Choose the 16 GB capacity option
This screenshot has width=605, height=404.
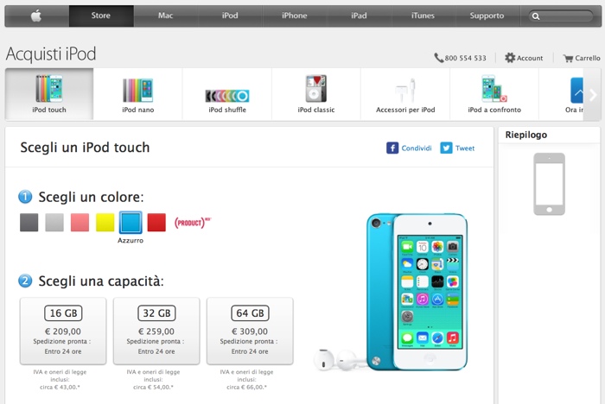coord(63,331)
